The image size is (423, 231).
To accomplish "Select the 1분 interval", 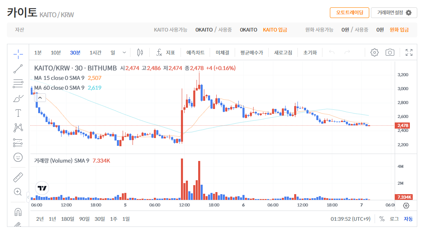I will [38, 52].
